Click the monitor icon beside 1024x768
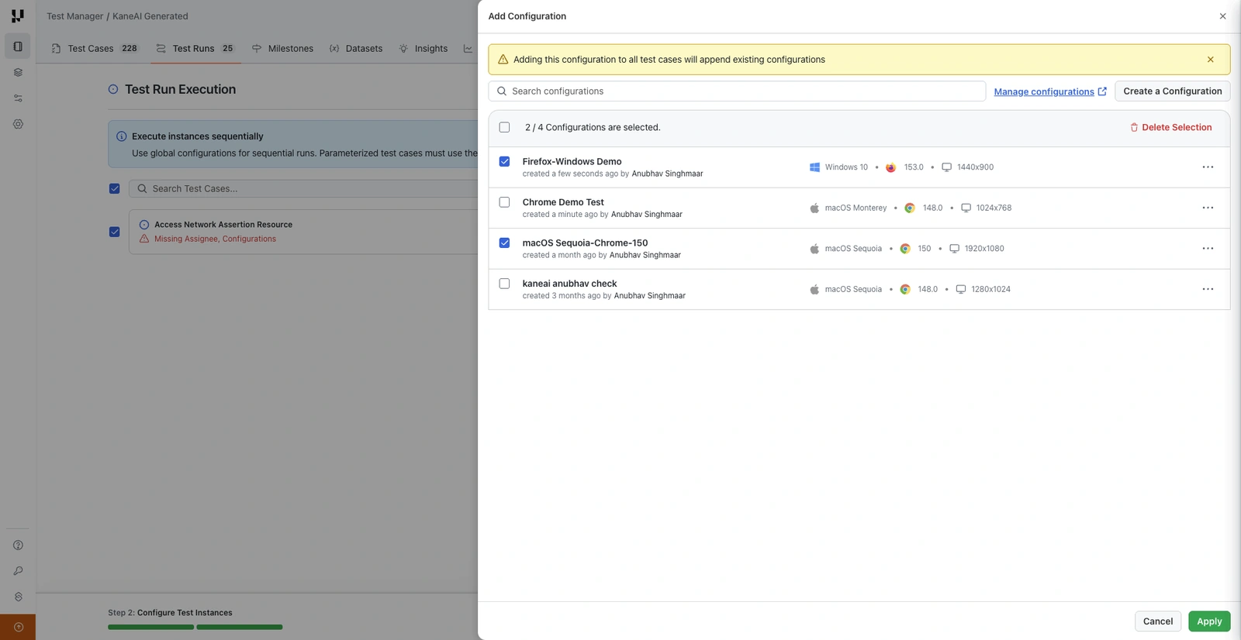Image resolution: width=1241 pixels, height=640 pixels. (x=966, y=208)
